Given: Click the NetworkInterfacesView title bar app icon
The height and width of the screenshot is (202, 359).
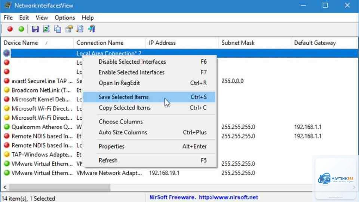Looking at the screenshot, I should click(7, 5).
